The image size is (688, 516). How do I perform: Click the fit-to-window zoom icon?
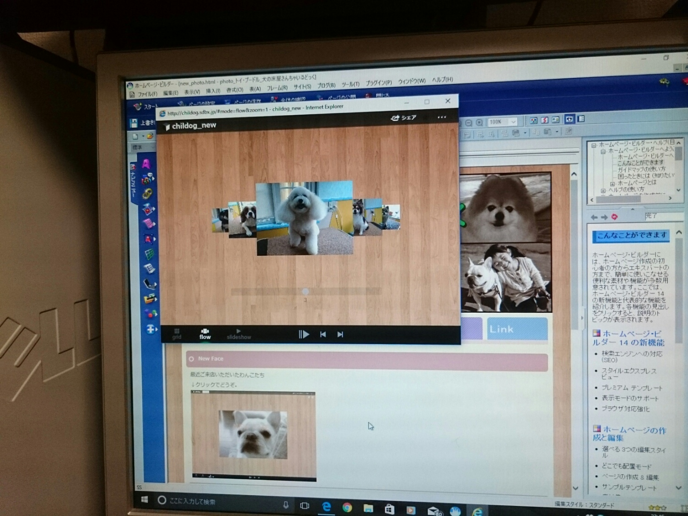[x=480, y=122]
